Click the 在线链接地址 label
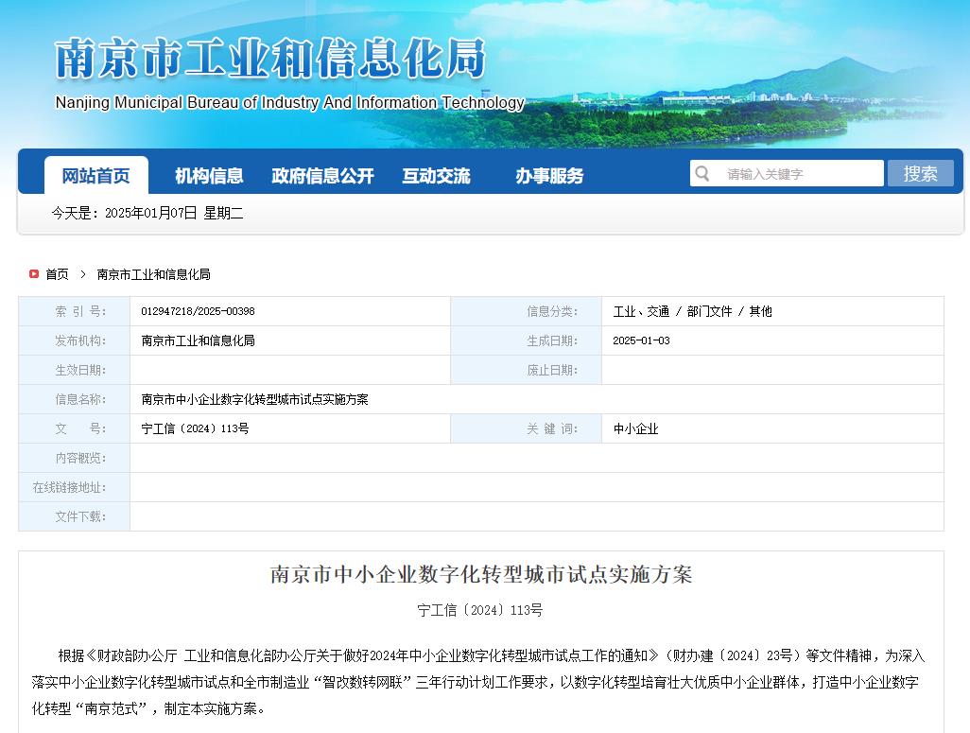The image size is (970, 733). coord(69,487)
